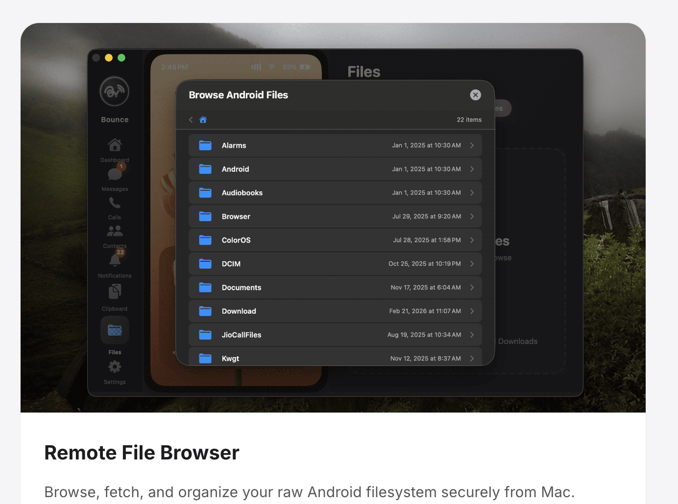
Task: Select the ColorOS folder name
Action: (x=236, y=240)
